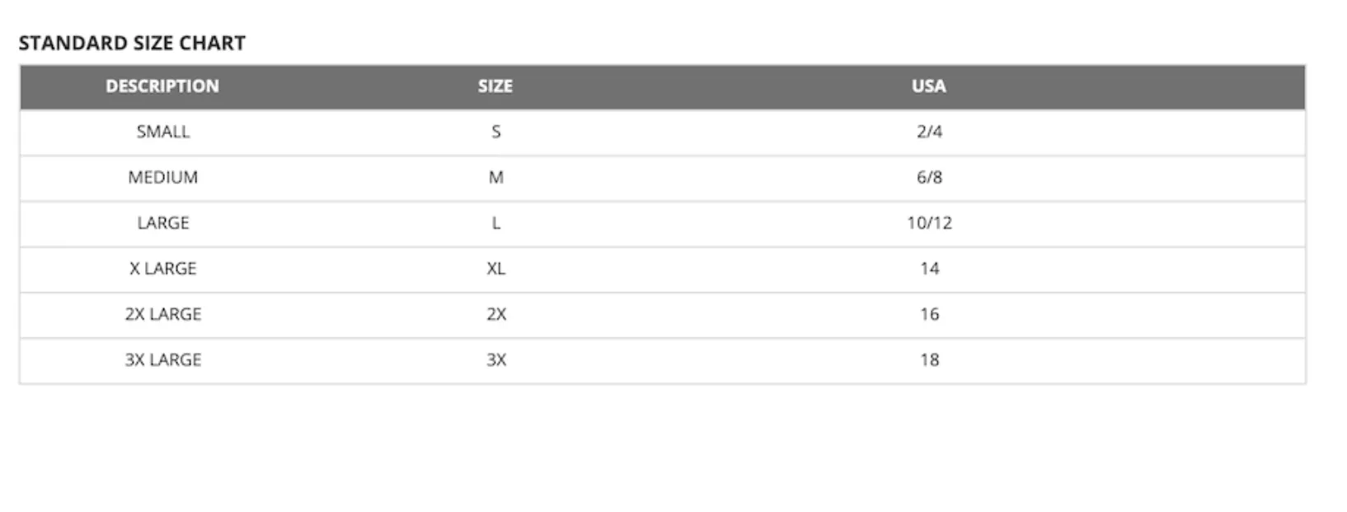The width and height of the screenshot is (1347, 512).
Task: Click the S size cell
Action: tap(496, 132)
